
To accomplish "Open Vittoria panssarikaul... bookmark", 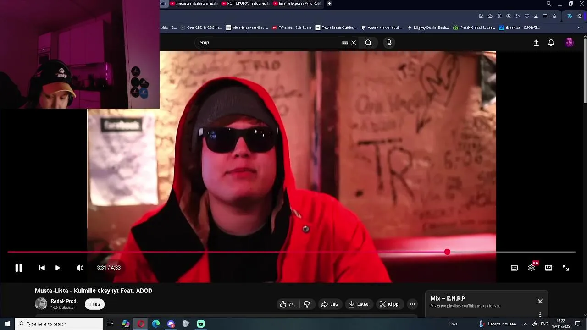I will [247, 27].
